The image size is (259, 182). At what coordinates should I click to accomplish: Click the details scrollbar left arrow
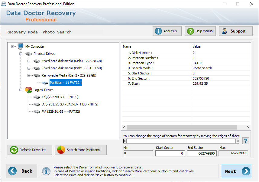124,127
